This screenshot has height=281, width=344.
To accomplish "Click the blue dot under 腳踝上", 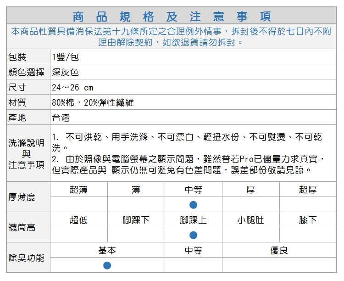I will pyautogui.click(x=193, y=235).
